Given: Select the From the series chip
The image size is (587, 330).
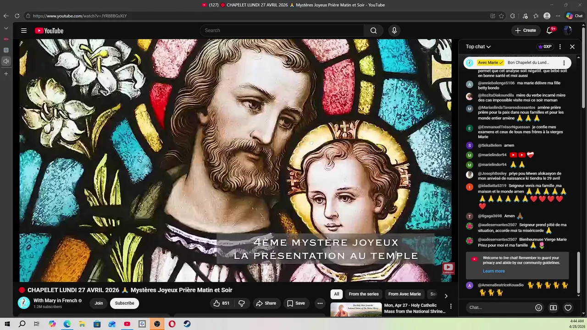Looking at the screenshot, I should [x=364, y=294].
